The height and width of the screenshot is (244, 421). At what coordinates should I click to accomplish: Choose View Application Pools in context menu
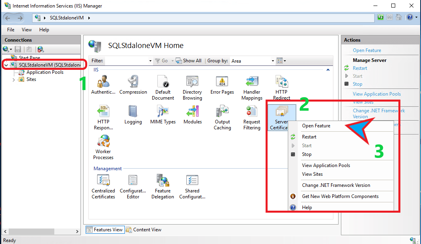(x=326, y=165)
